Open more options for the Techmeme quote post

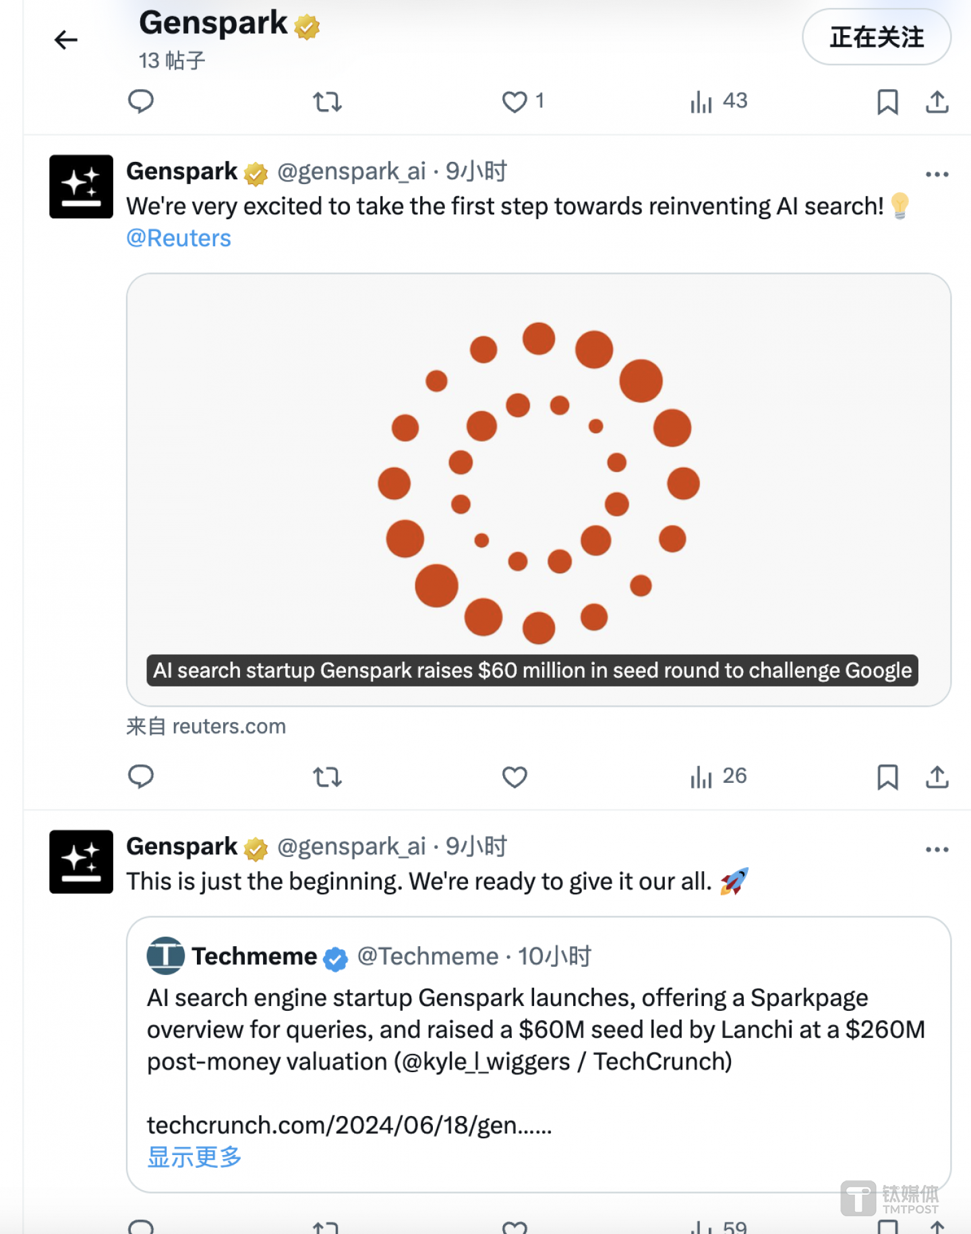pos(937,849)
